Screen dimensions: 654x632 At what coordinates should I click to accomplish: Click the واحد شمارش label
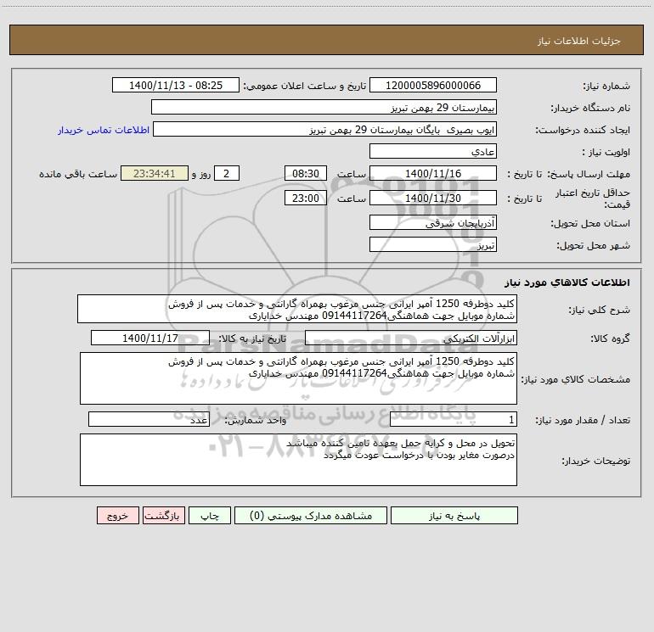pyautogui.click(x=256, y=421)
